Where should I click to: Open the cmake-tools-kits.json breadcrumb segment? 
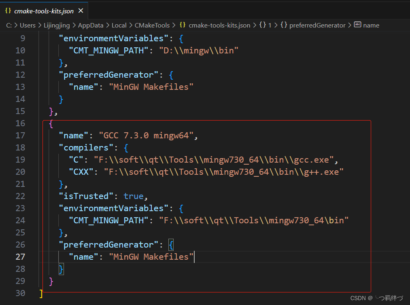coord(219,25)
